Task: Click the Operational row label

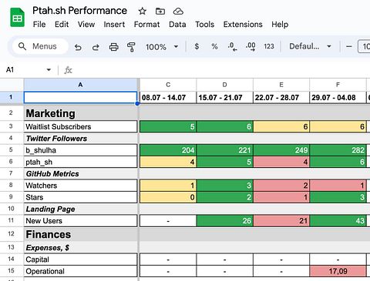Action: [x=80, y=271]
